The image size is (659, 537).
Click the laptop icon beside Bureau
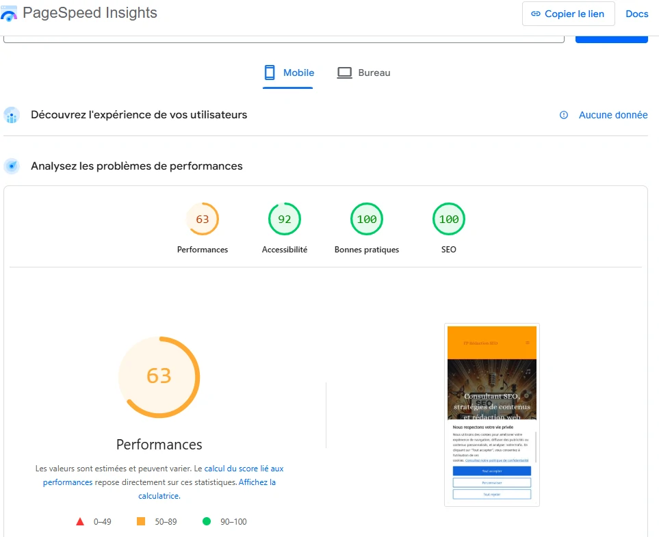click(345, 73)
